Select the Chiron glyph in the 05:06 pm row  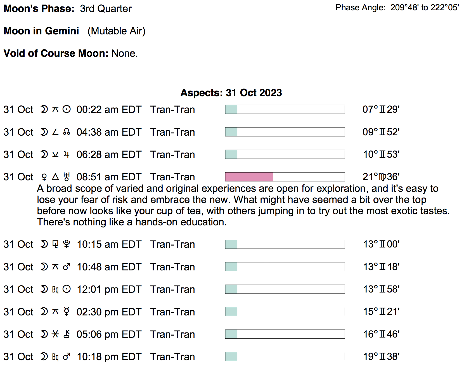(67, 334)
